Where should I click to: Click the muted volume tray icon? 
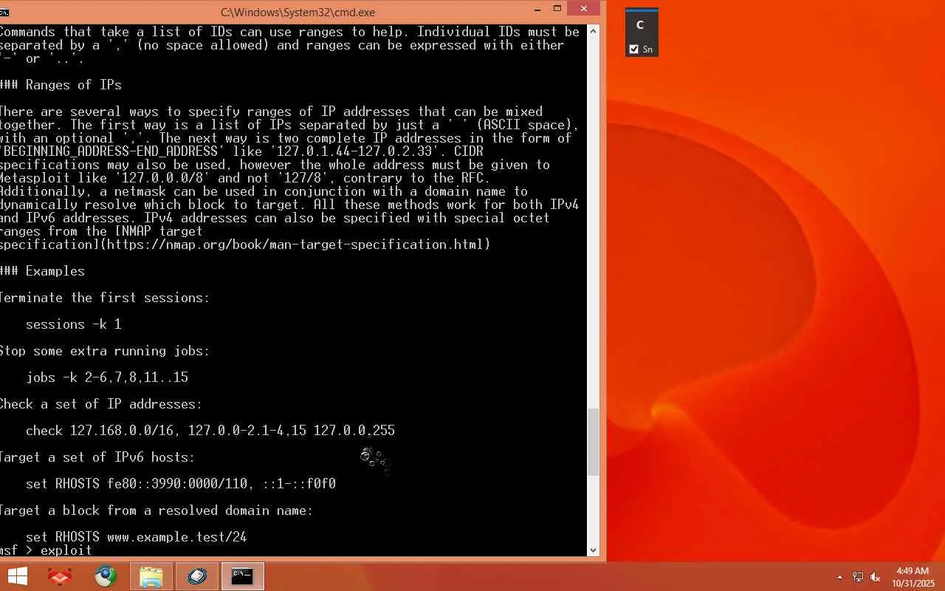click(x=876, y=577)
